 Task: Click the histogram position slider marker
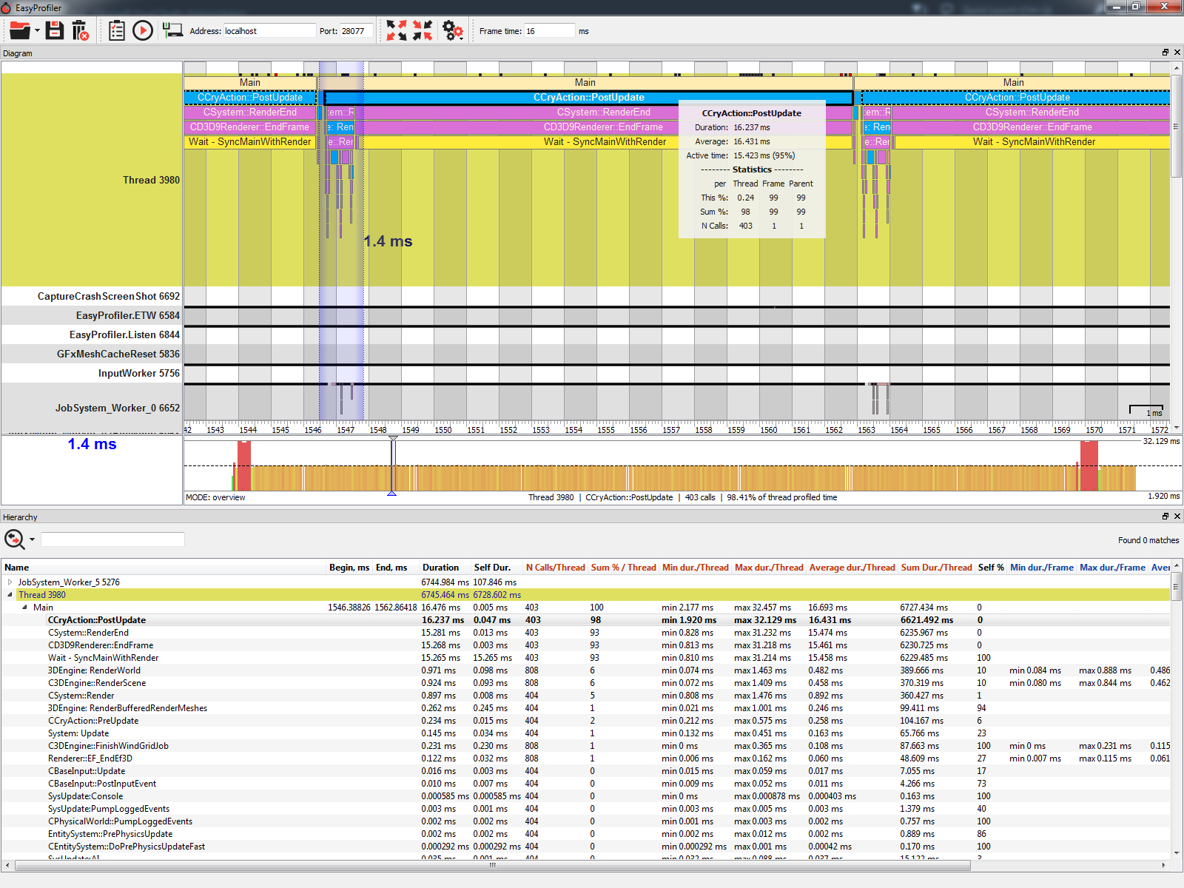tap(392, 466)
